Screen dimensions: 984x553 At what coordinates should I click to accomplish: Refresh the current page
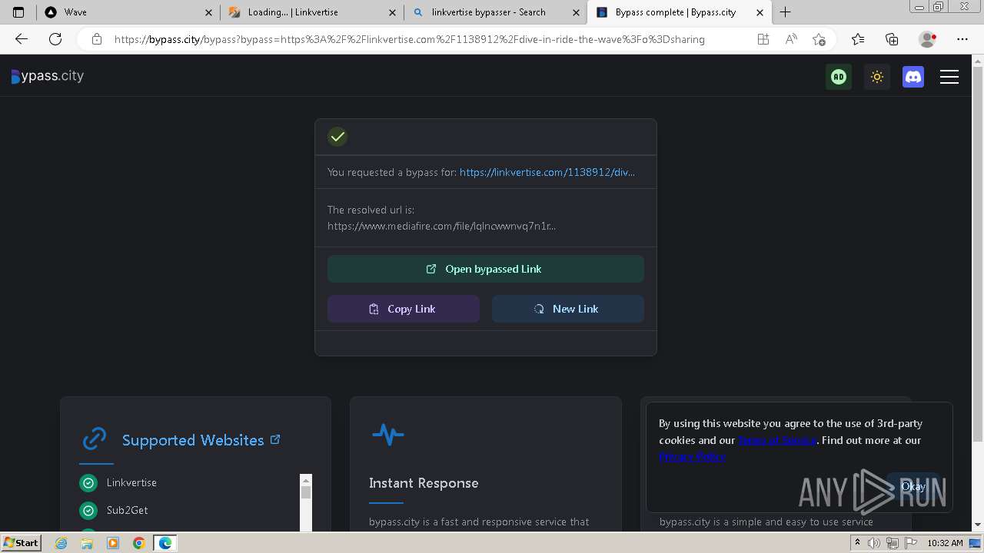55,39
